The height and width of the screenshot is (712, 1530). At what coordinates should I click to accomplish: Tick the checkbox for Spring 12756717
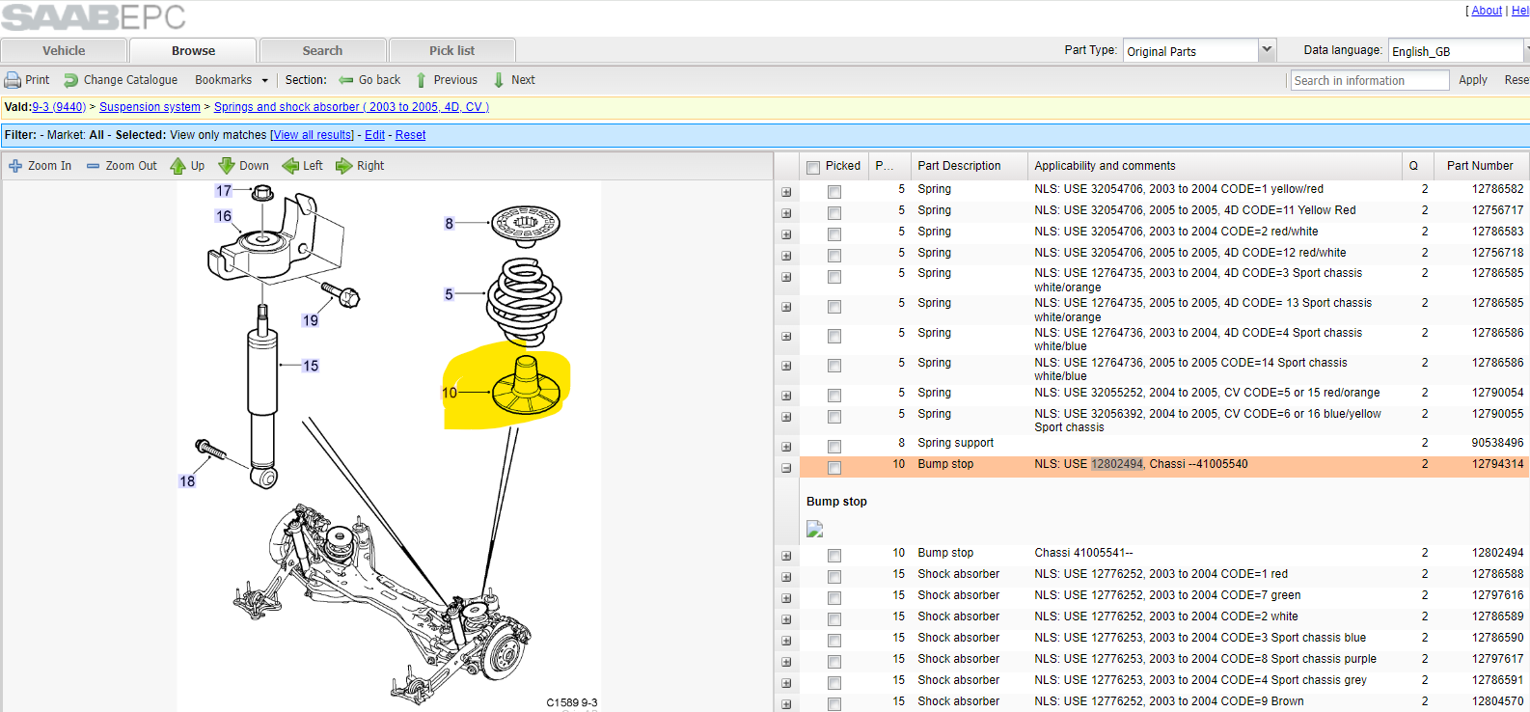(834, 213)
